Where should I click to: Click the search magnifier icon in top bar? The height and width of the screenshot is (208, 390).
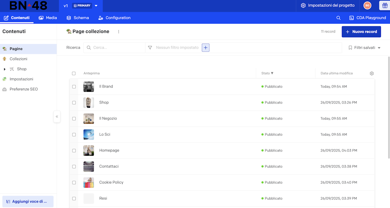[338, 18]
